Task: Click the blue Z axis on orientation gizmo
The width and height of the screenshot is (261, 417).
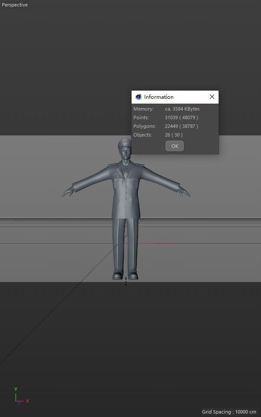Action: coord(19,403)
